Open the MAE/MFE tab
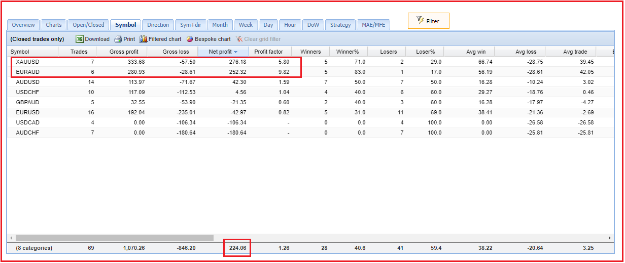 coord(373,25)
